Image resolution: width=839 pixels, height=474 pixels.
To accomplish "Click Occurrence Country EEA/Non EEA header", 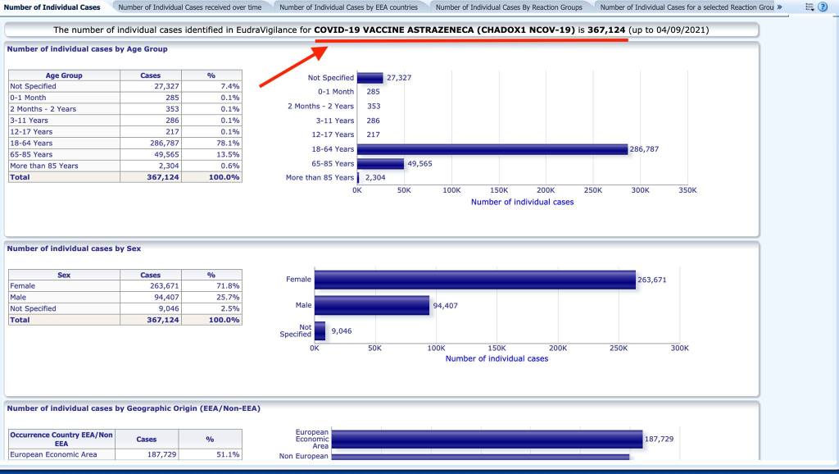I will (x=61, y=439).
